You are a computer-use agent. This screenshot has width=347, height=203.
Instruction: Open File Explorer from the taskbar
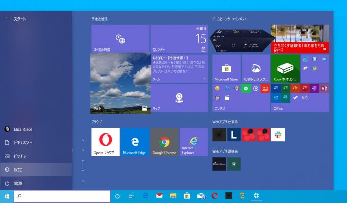coord(173,196)
